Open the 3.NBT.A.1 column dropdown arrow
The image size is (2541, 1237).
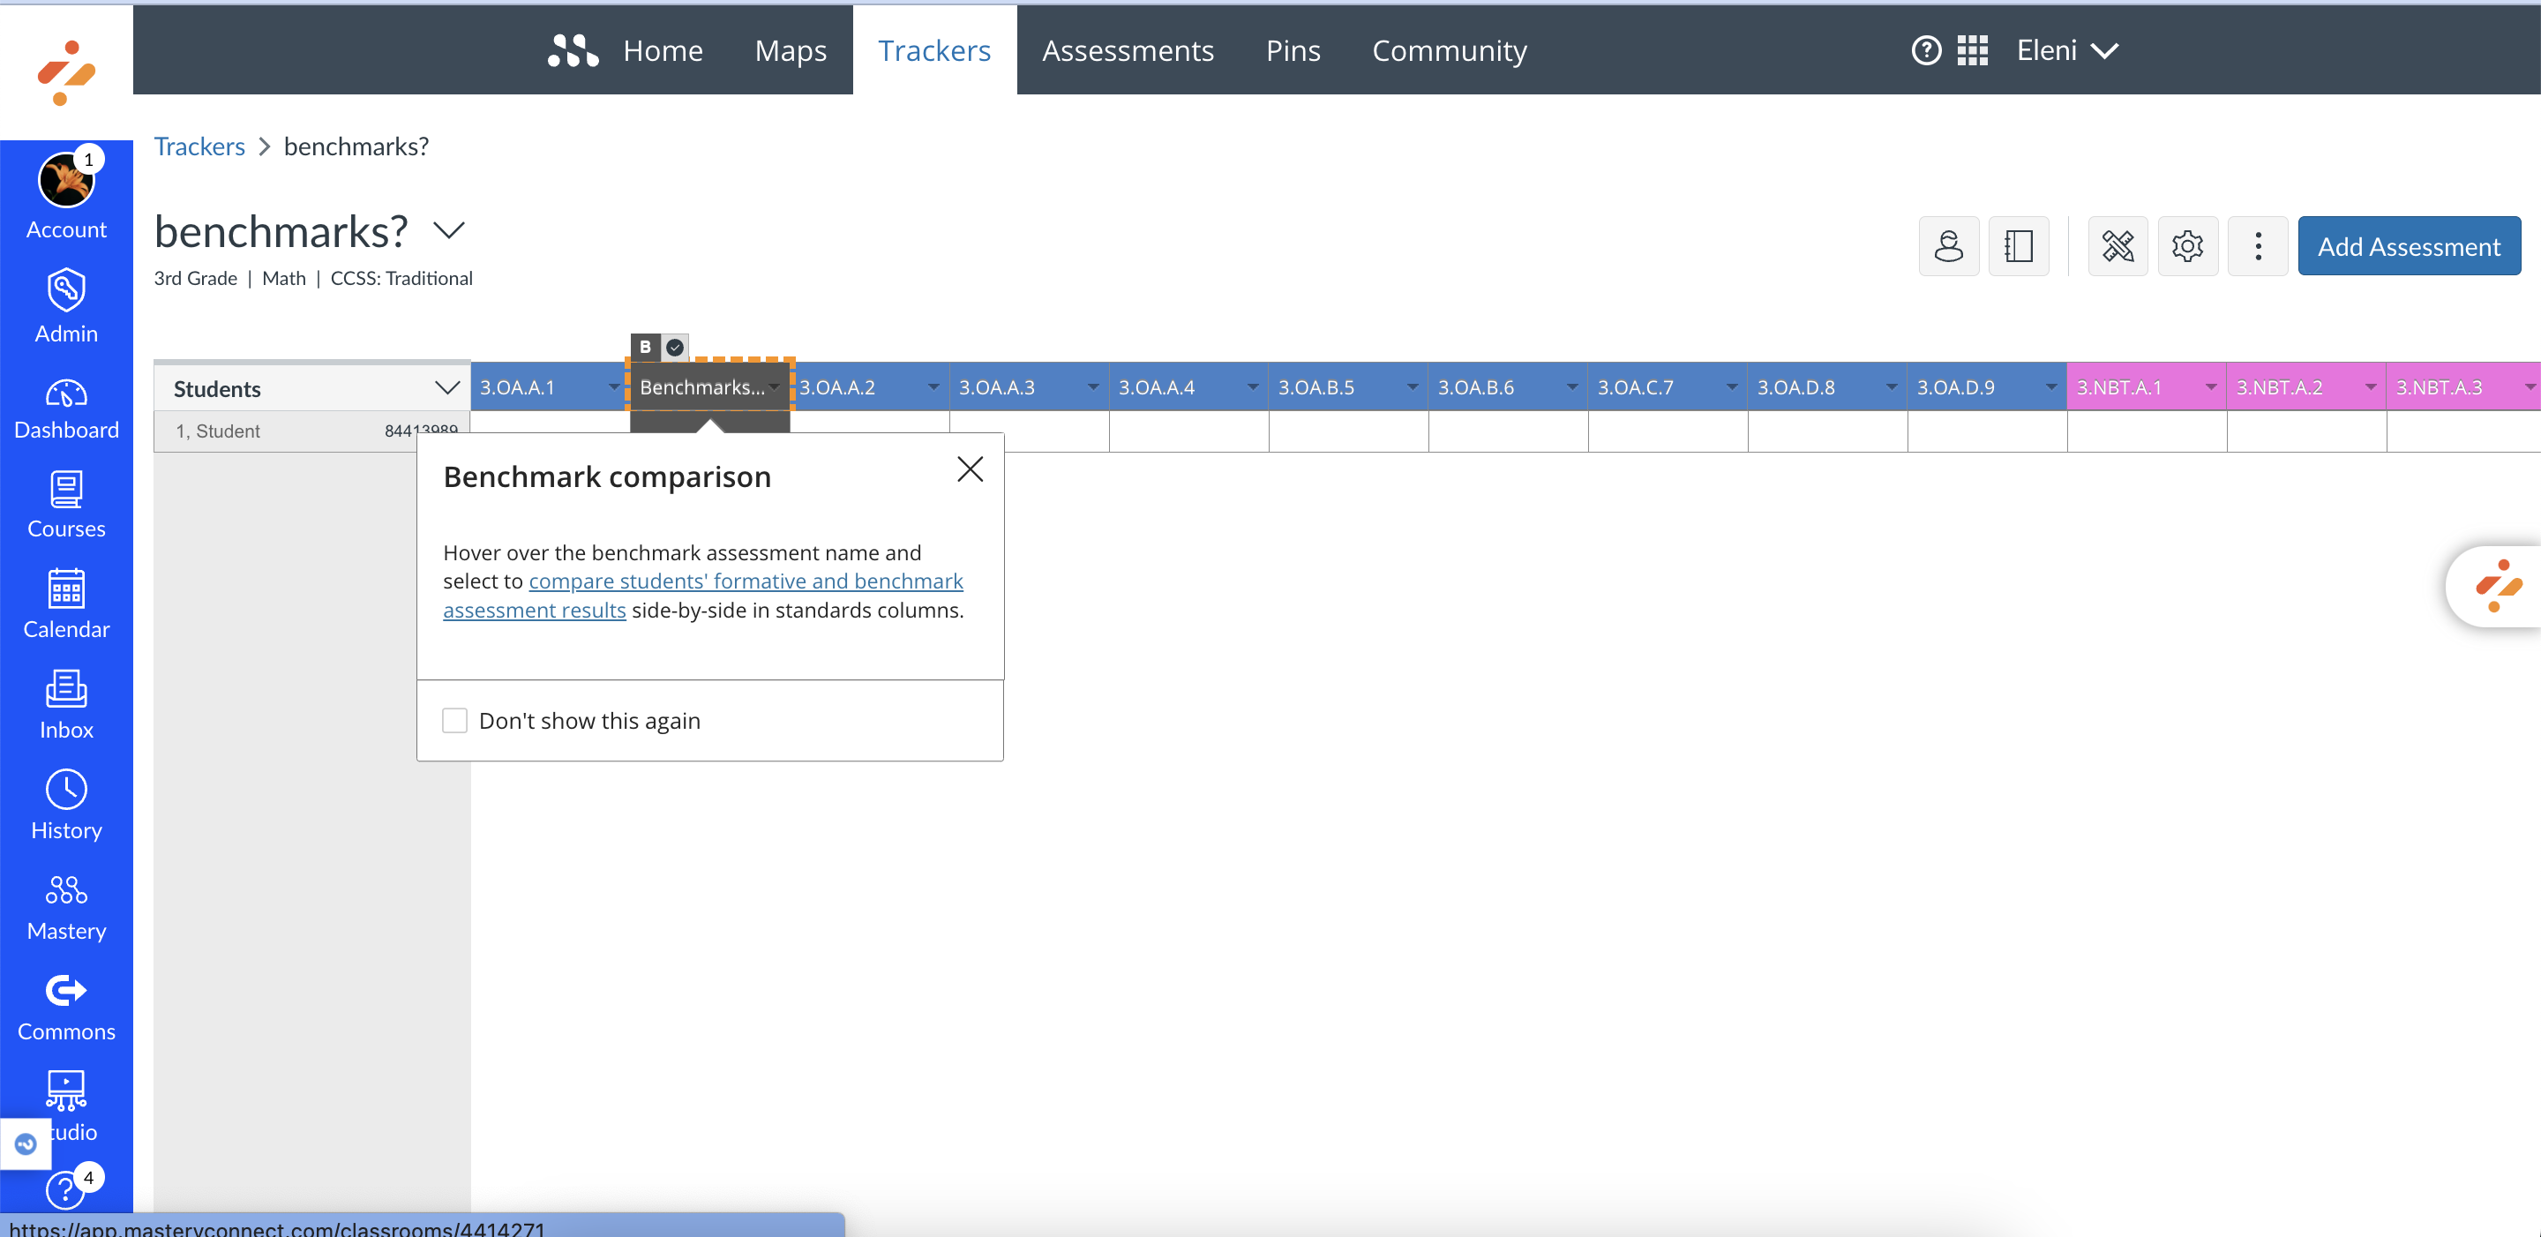2210,386
